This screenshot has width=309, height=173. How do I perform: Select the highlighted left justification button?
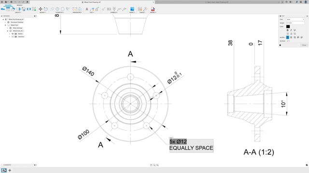(288, 37)
